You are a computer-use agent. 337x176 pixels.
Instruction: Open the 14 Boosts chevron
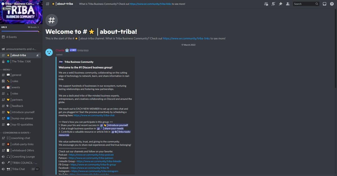(x=38, y=27)
